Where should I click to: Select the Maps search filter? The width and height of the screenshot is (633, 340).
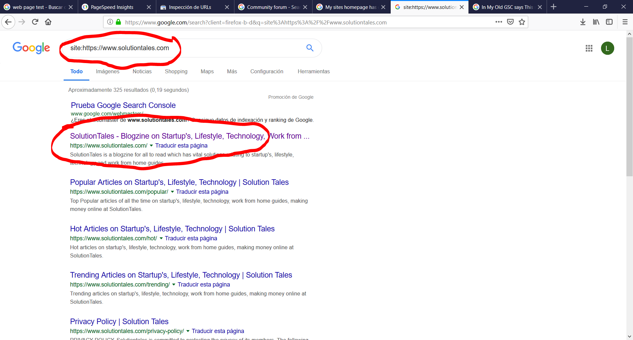point(207,71)
